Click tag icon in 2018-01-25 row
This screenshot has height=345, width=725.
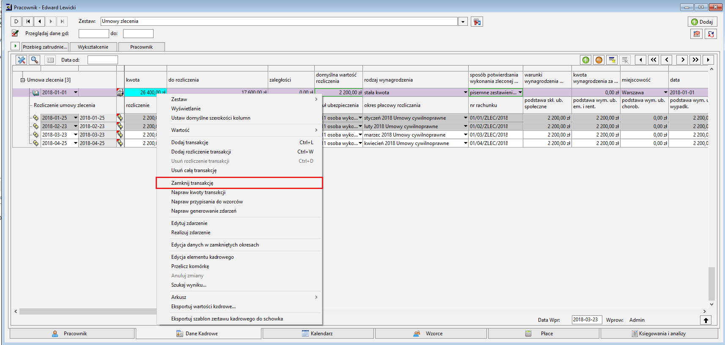[120, 118]
